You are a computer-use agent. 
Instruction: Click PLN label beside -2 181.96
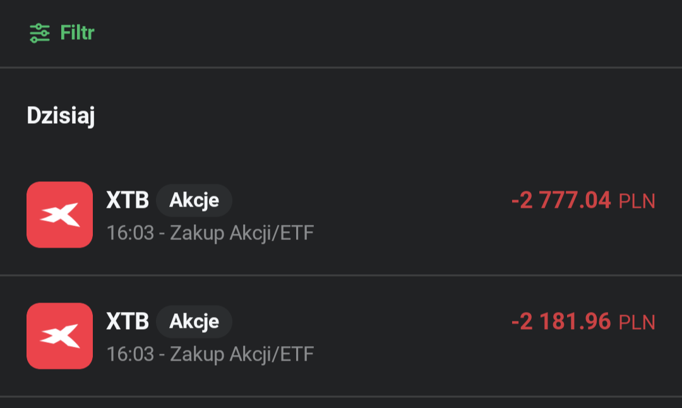(x=637, y=323)
